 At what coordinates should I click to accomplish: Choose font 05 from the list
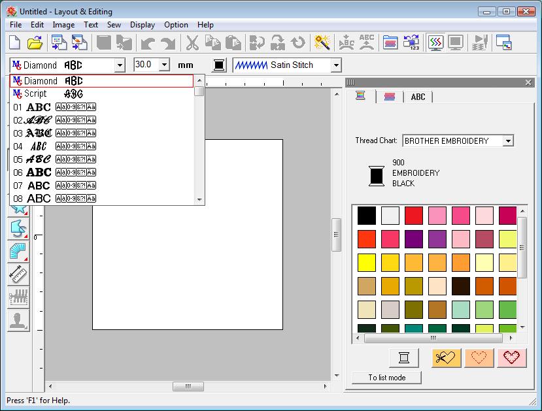coord(102,159)
